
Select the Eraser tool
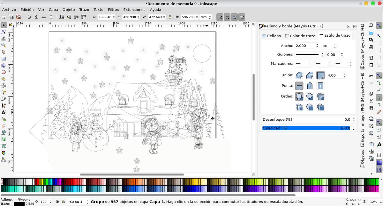pos(4,125)
